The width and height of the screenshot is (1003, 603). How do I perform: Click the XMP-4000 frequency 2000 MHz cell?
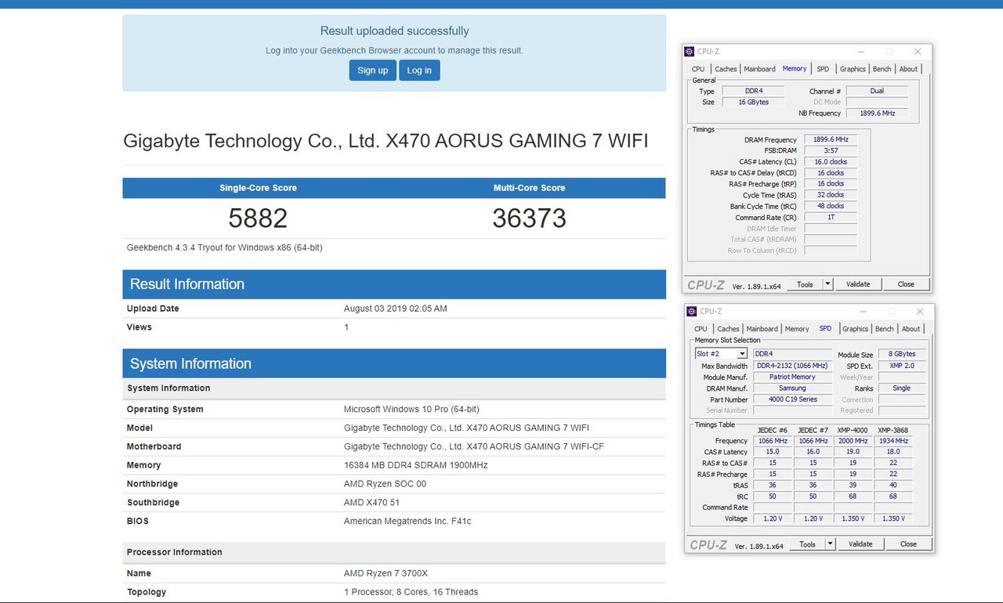coord(853,441)
